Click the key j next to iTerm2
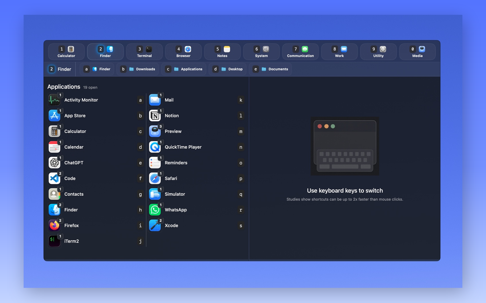The image size is (486, 303). coord(140,241)
